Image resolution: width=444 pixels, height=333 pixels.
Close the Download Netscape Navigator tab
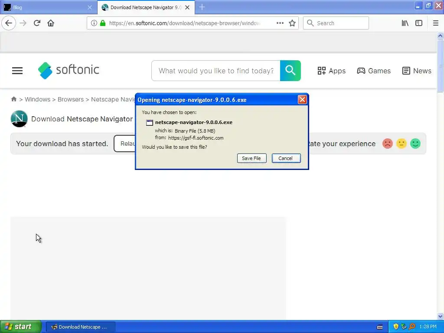click(x=187, y=7)
